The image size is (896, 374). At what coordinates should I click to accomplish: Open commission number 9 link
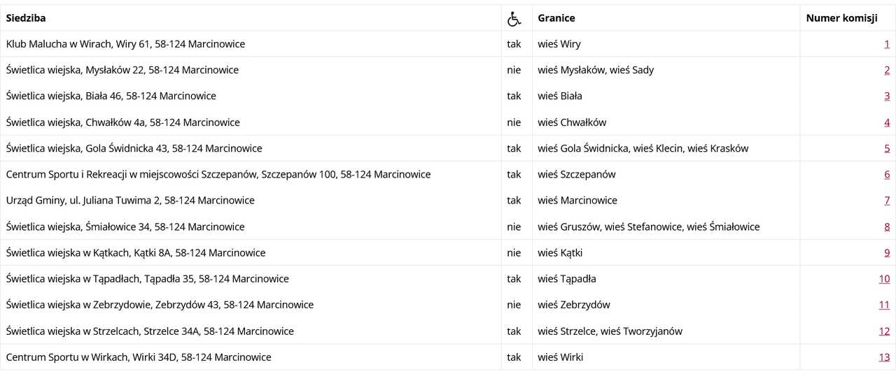point(887,252)
